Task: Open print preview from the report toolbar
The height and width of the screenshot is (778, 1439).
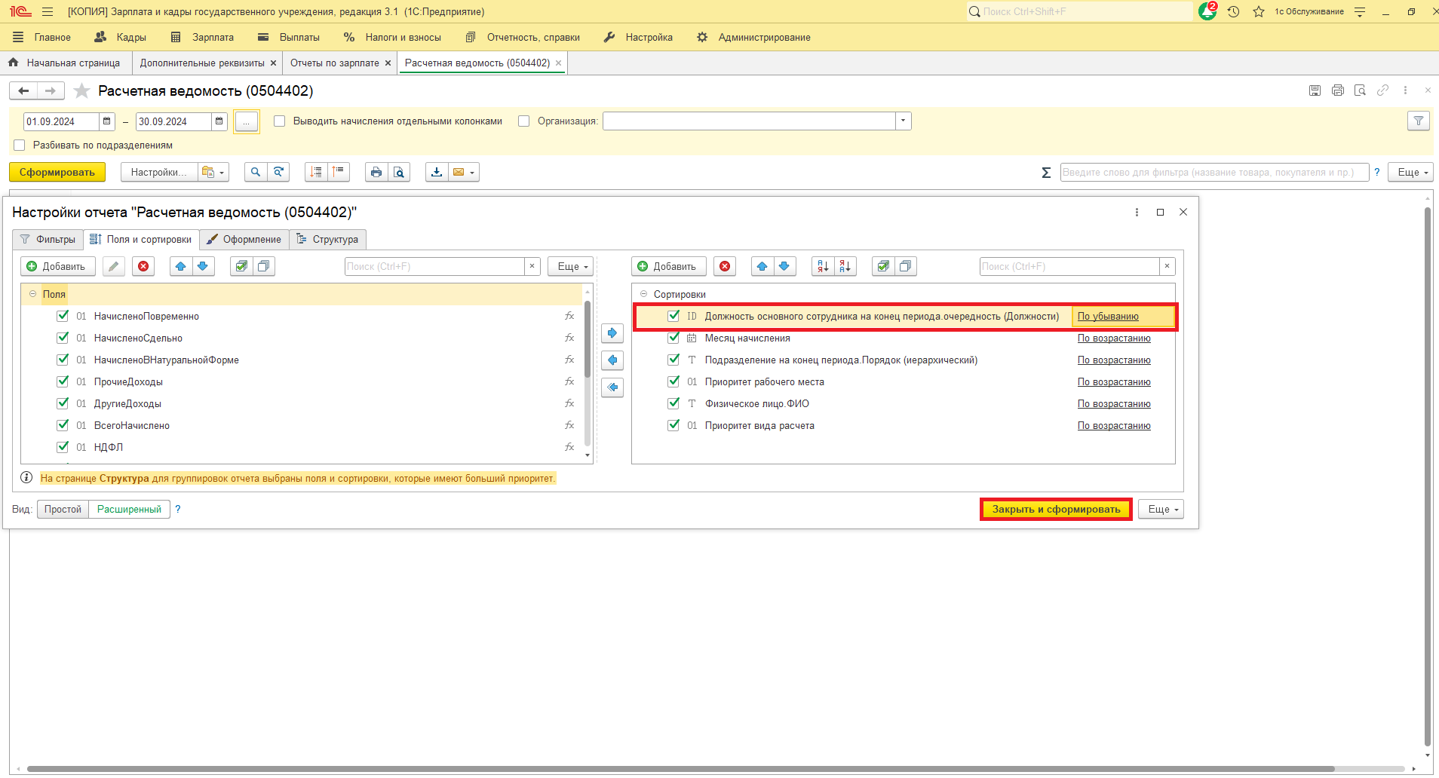Action: click(399, 172)
